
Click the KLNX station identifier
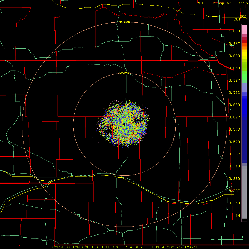coord(154,247)
